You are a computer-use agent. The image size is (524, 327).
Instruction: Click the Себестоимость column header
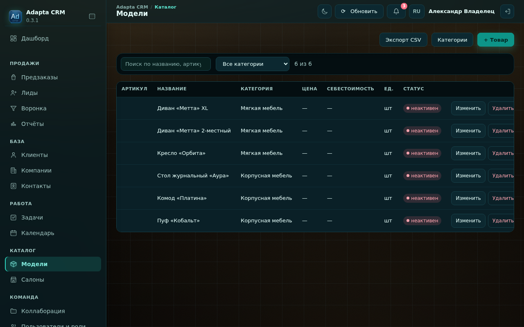(350, 89)
